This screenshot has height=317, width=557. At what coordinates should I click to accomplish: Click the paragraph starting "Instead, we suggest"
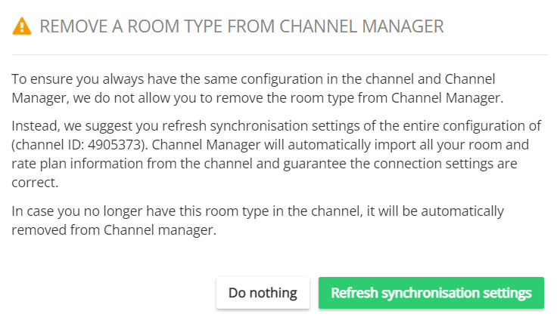(x=276, y=154)
